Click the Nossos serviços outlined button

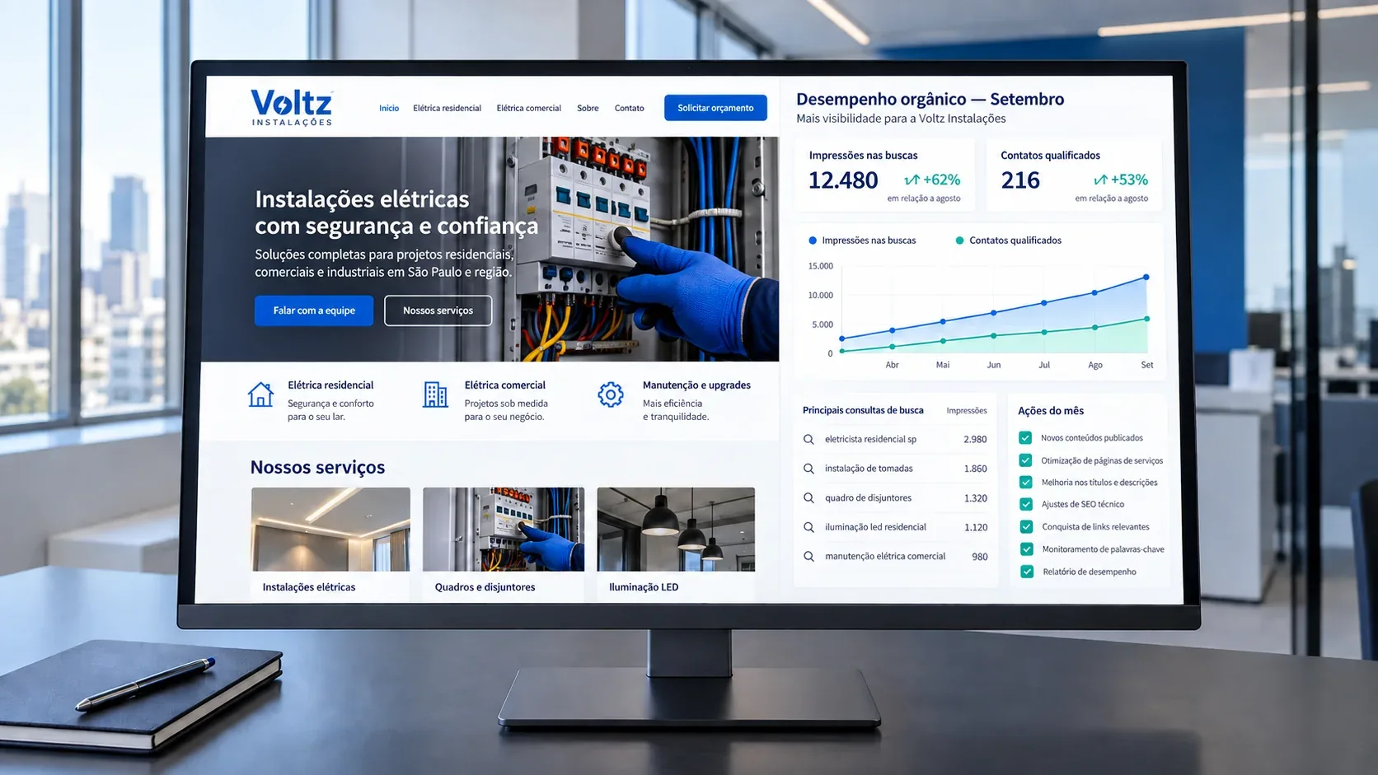(438, 310)
